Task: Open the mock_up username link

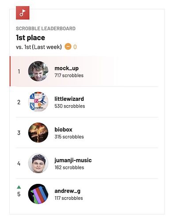Action: click(x=67, y=68)
